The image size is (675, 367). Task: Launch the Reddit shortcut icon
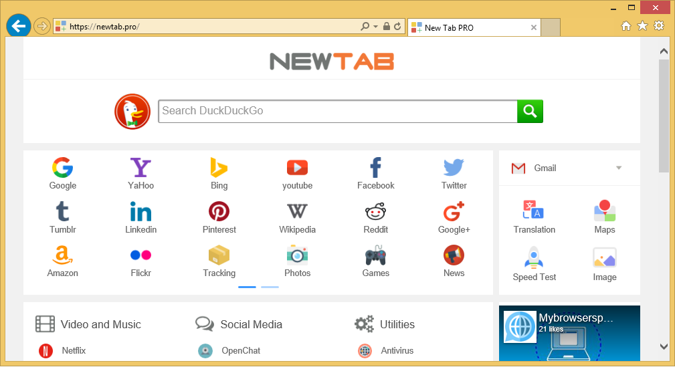point(375,212)
